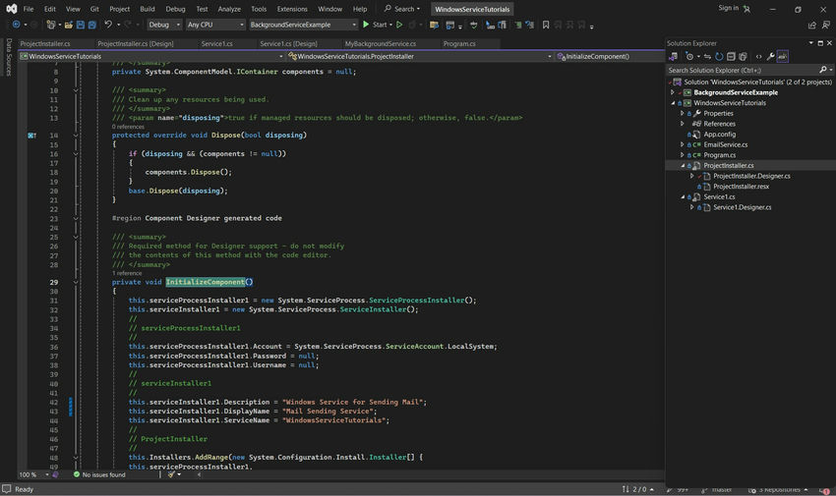The height and width of the screenshot is (496, 836).
Task: Click the Navigate Backward toolbar arrow
Action: click(x=17, y=25)
